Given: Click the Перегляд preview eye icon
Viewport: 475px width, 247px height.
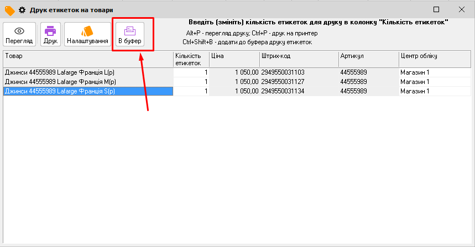Looking at the screenshot, I should (19, 31).
